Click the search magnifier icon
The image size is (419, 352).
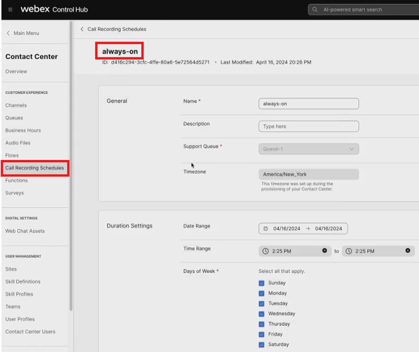tap(315, 9)
